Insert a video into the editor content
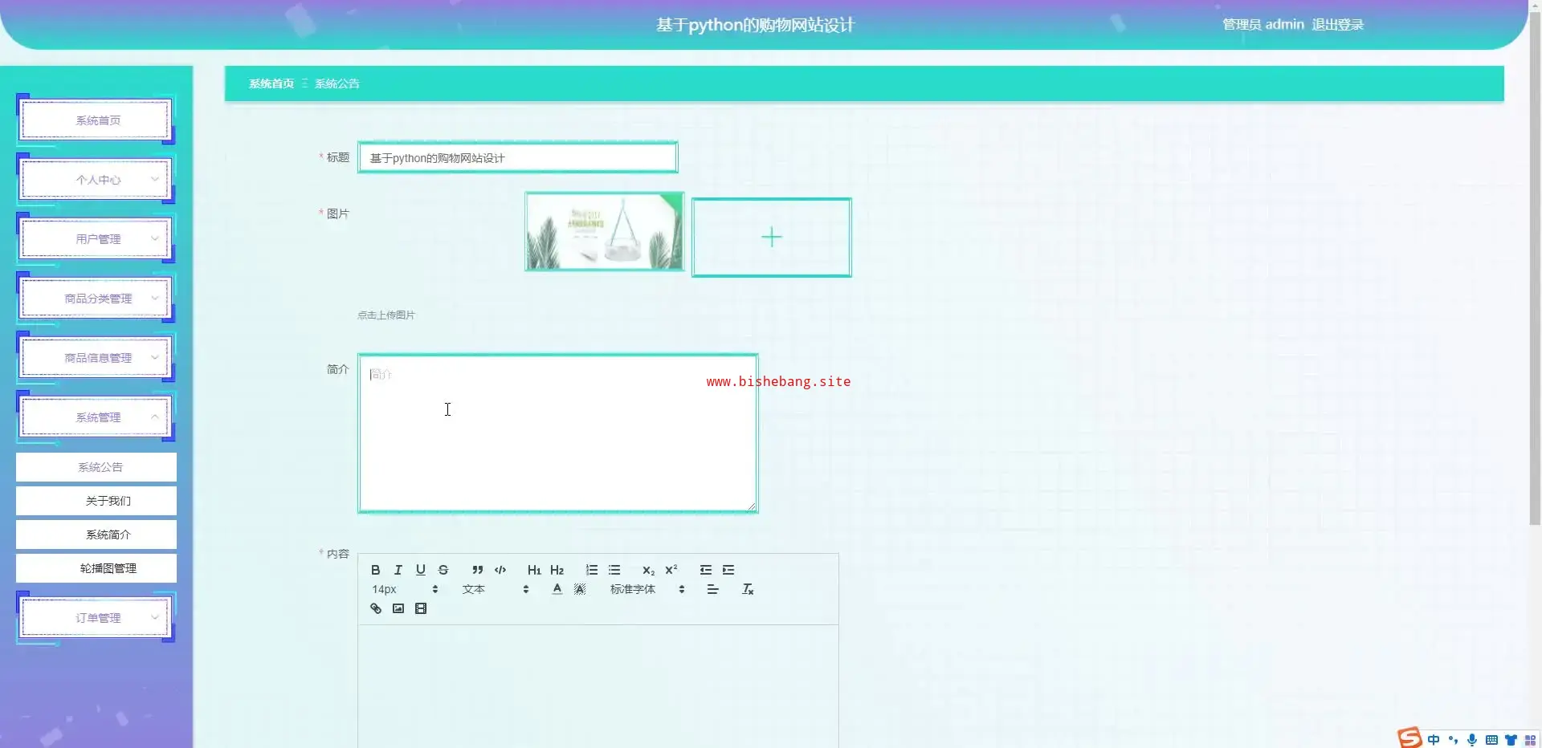The height and width of the screenshot is (748, 1542). pos(420,608)
